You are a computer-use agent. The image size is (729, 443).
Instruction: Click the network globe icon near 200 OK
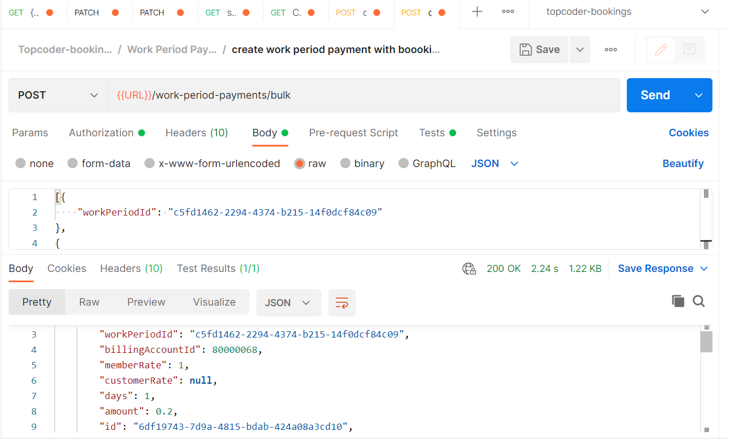coord(469,269)
